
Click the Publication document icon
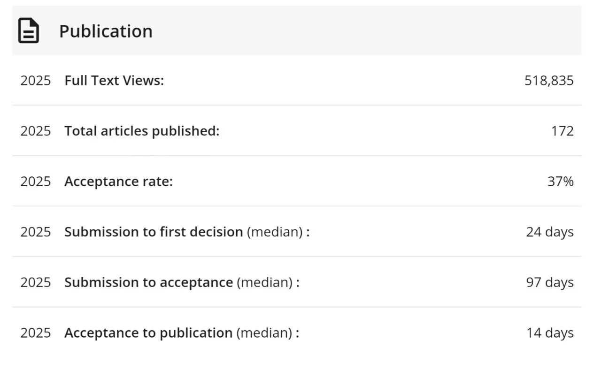tap(28, 31)
